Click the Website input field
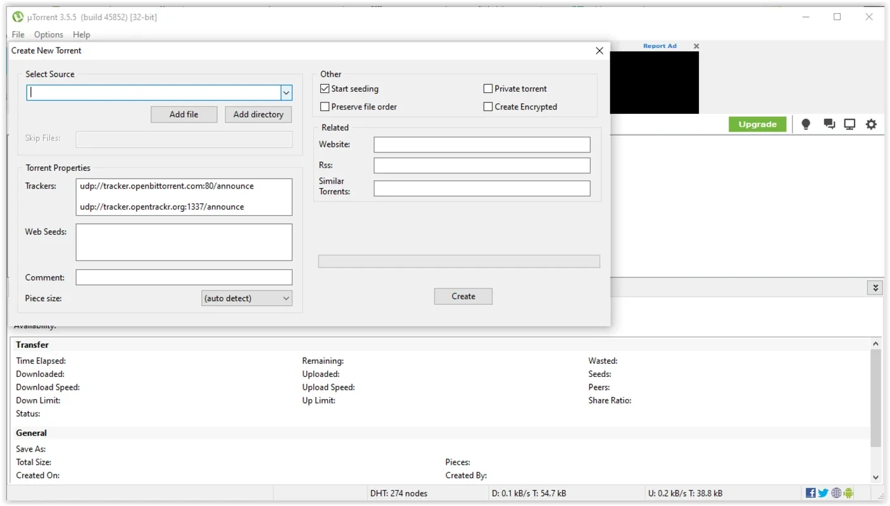Screen dimensions: 890x506 coord(482,145)
